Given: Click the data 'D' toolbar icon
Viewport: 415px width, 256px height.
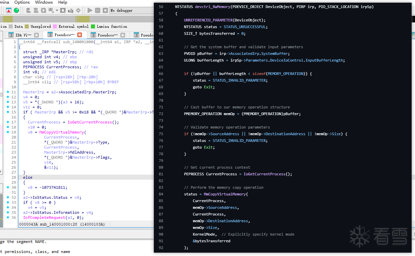Looking at the screenshot, I should (36, 10).
